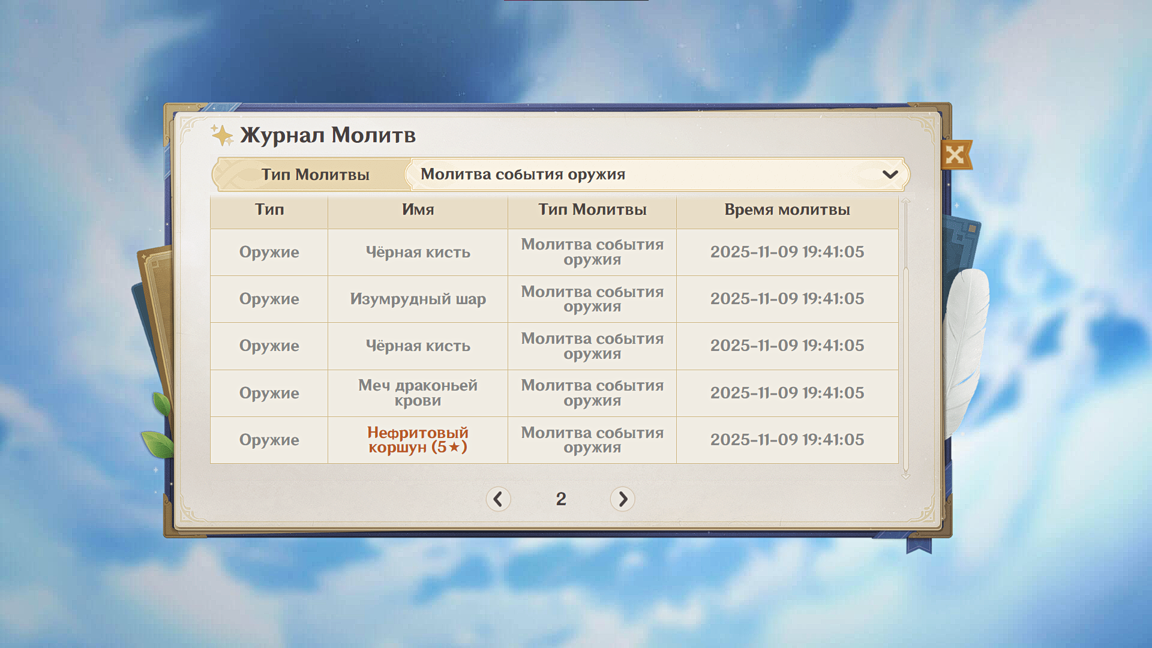Screen dimensions: 1152x648
Task: Click the gold star icon beside title
Action: pyautogui.click(x=222, y=135)
